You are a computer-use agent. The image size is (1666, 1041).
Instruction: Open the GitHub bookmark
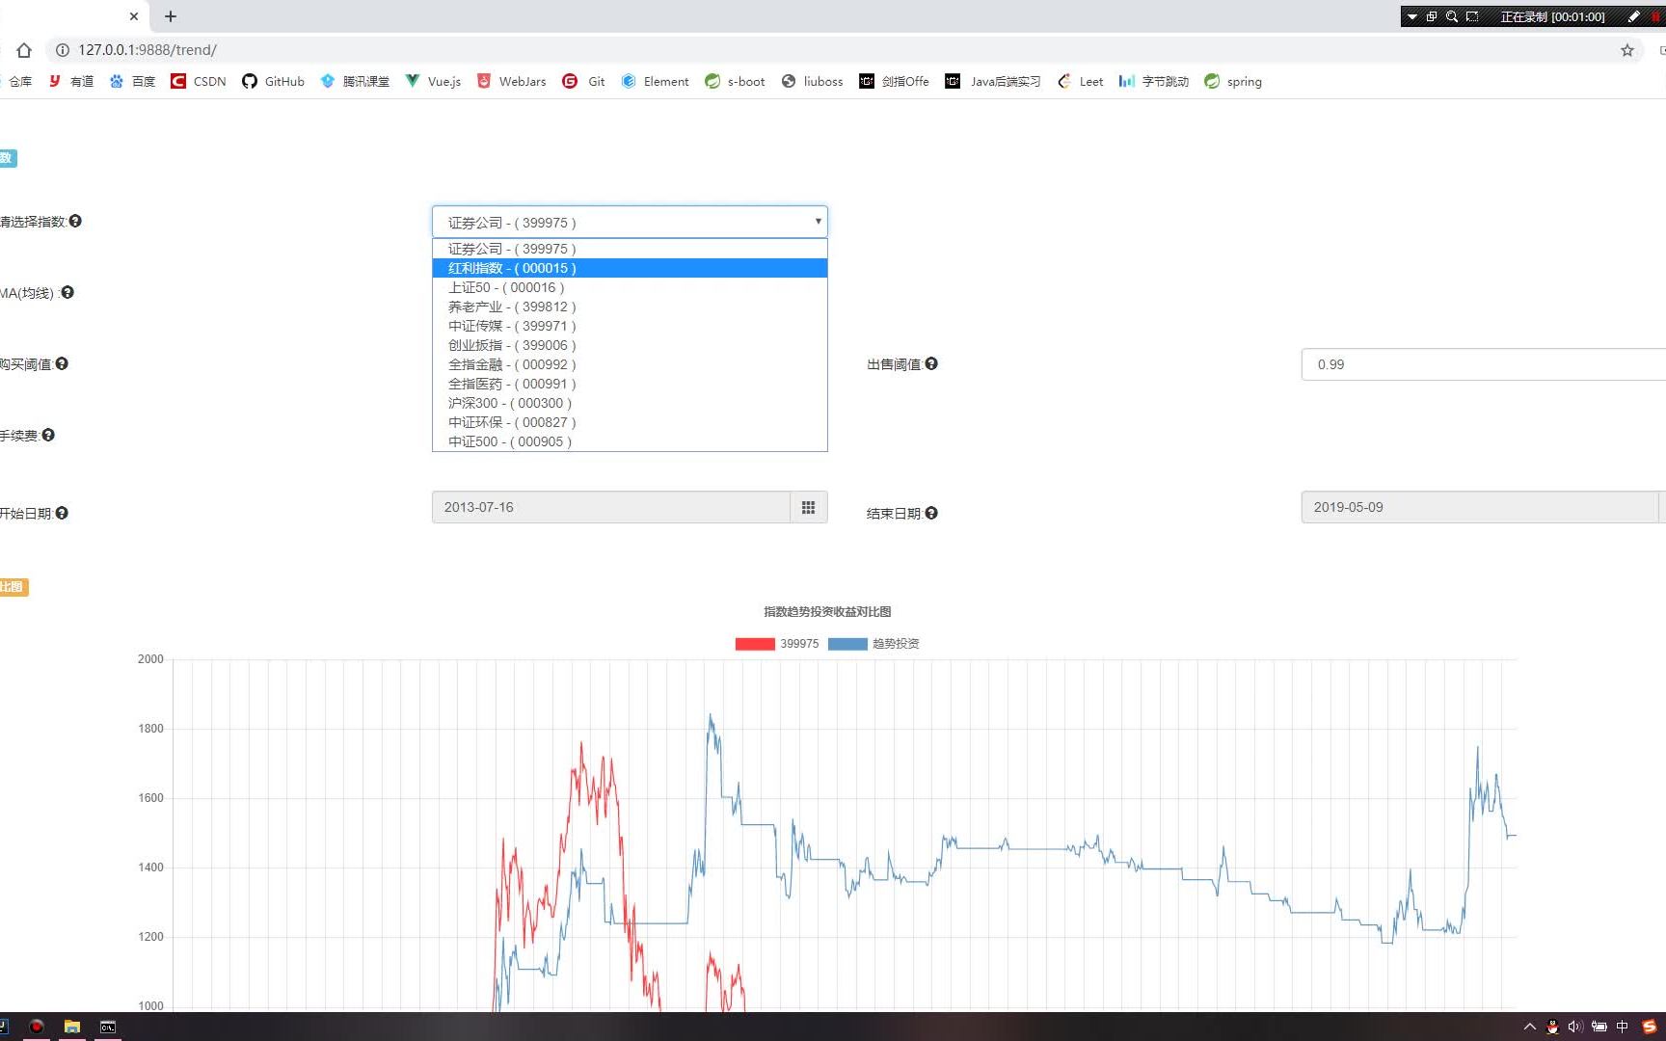point(273,82)
